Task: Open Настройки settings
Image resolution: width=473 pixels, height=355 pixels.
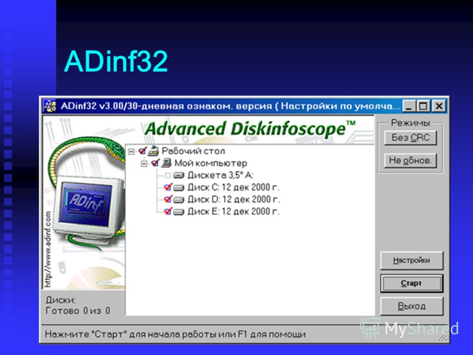Action: coord(412,260)
